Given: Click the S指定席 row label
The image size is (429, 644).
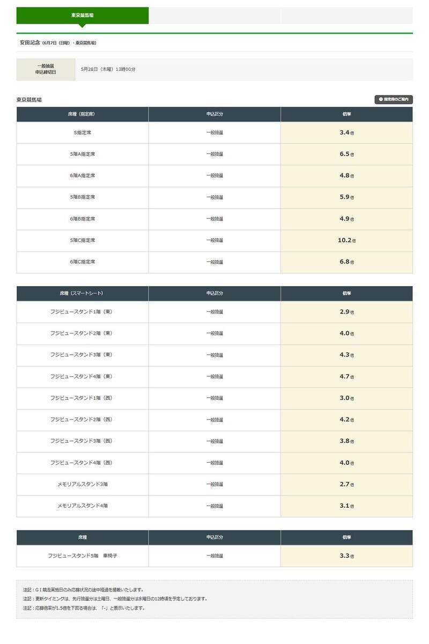Looking at the screenshot, I should tap(83, 133).
